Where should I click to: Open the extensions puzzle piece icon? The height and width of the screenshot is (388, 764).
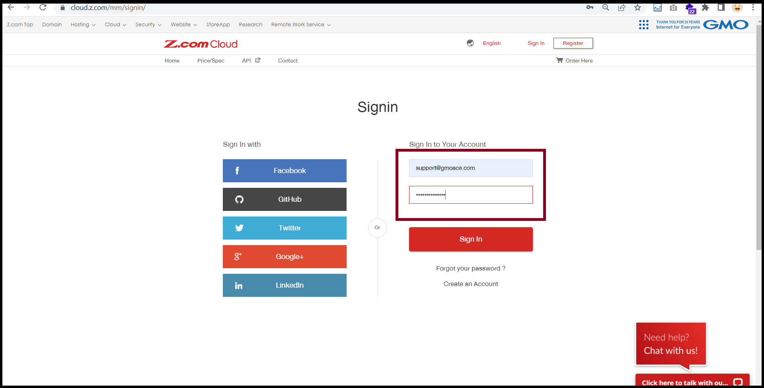[706, 8]
